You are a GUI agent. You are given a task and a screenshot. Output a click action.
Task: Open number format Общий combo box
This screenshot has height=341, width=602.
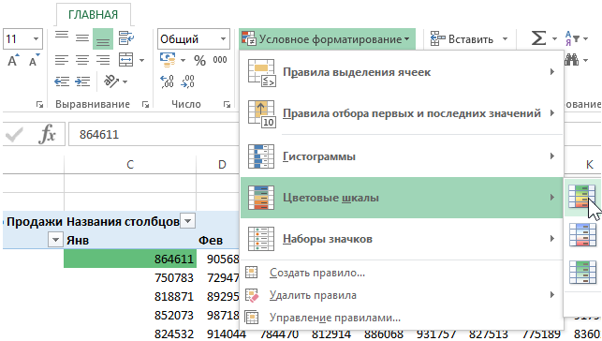(x=193, y=39)
